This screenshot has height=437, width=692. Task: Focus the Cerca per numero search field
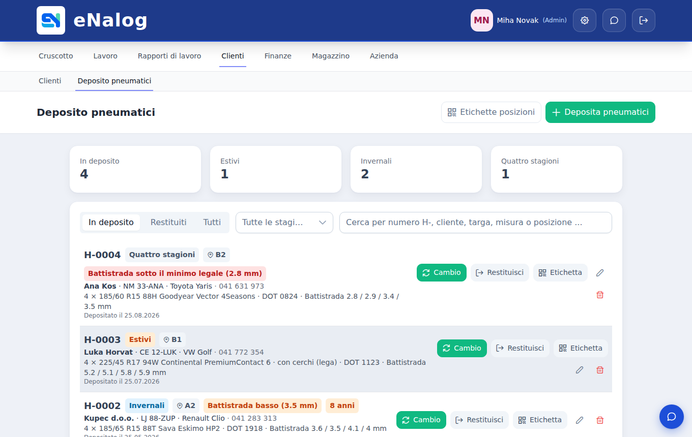pyautogui.click(x=476, y=223)
